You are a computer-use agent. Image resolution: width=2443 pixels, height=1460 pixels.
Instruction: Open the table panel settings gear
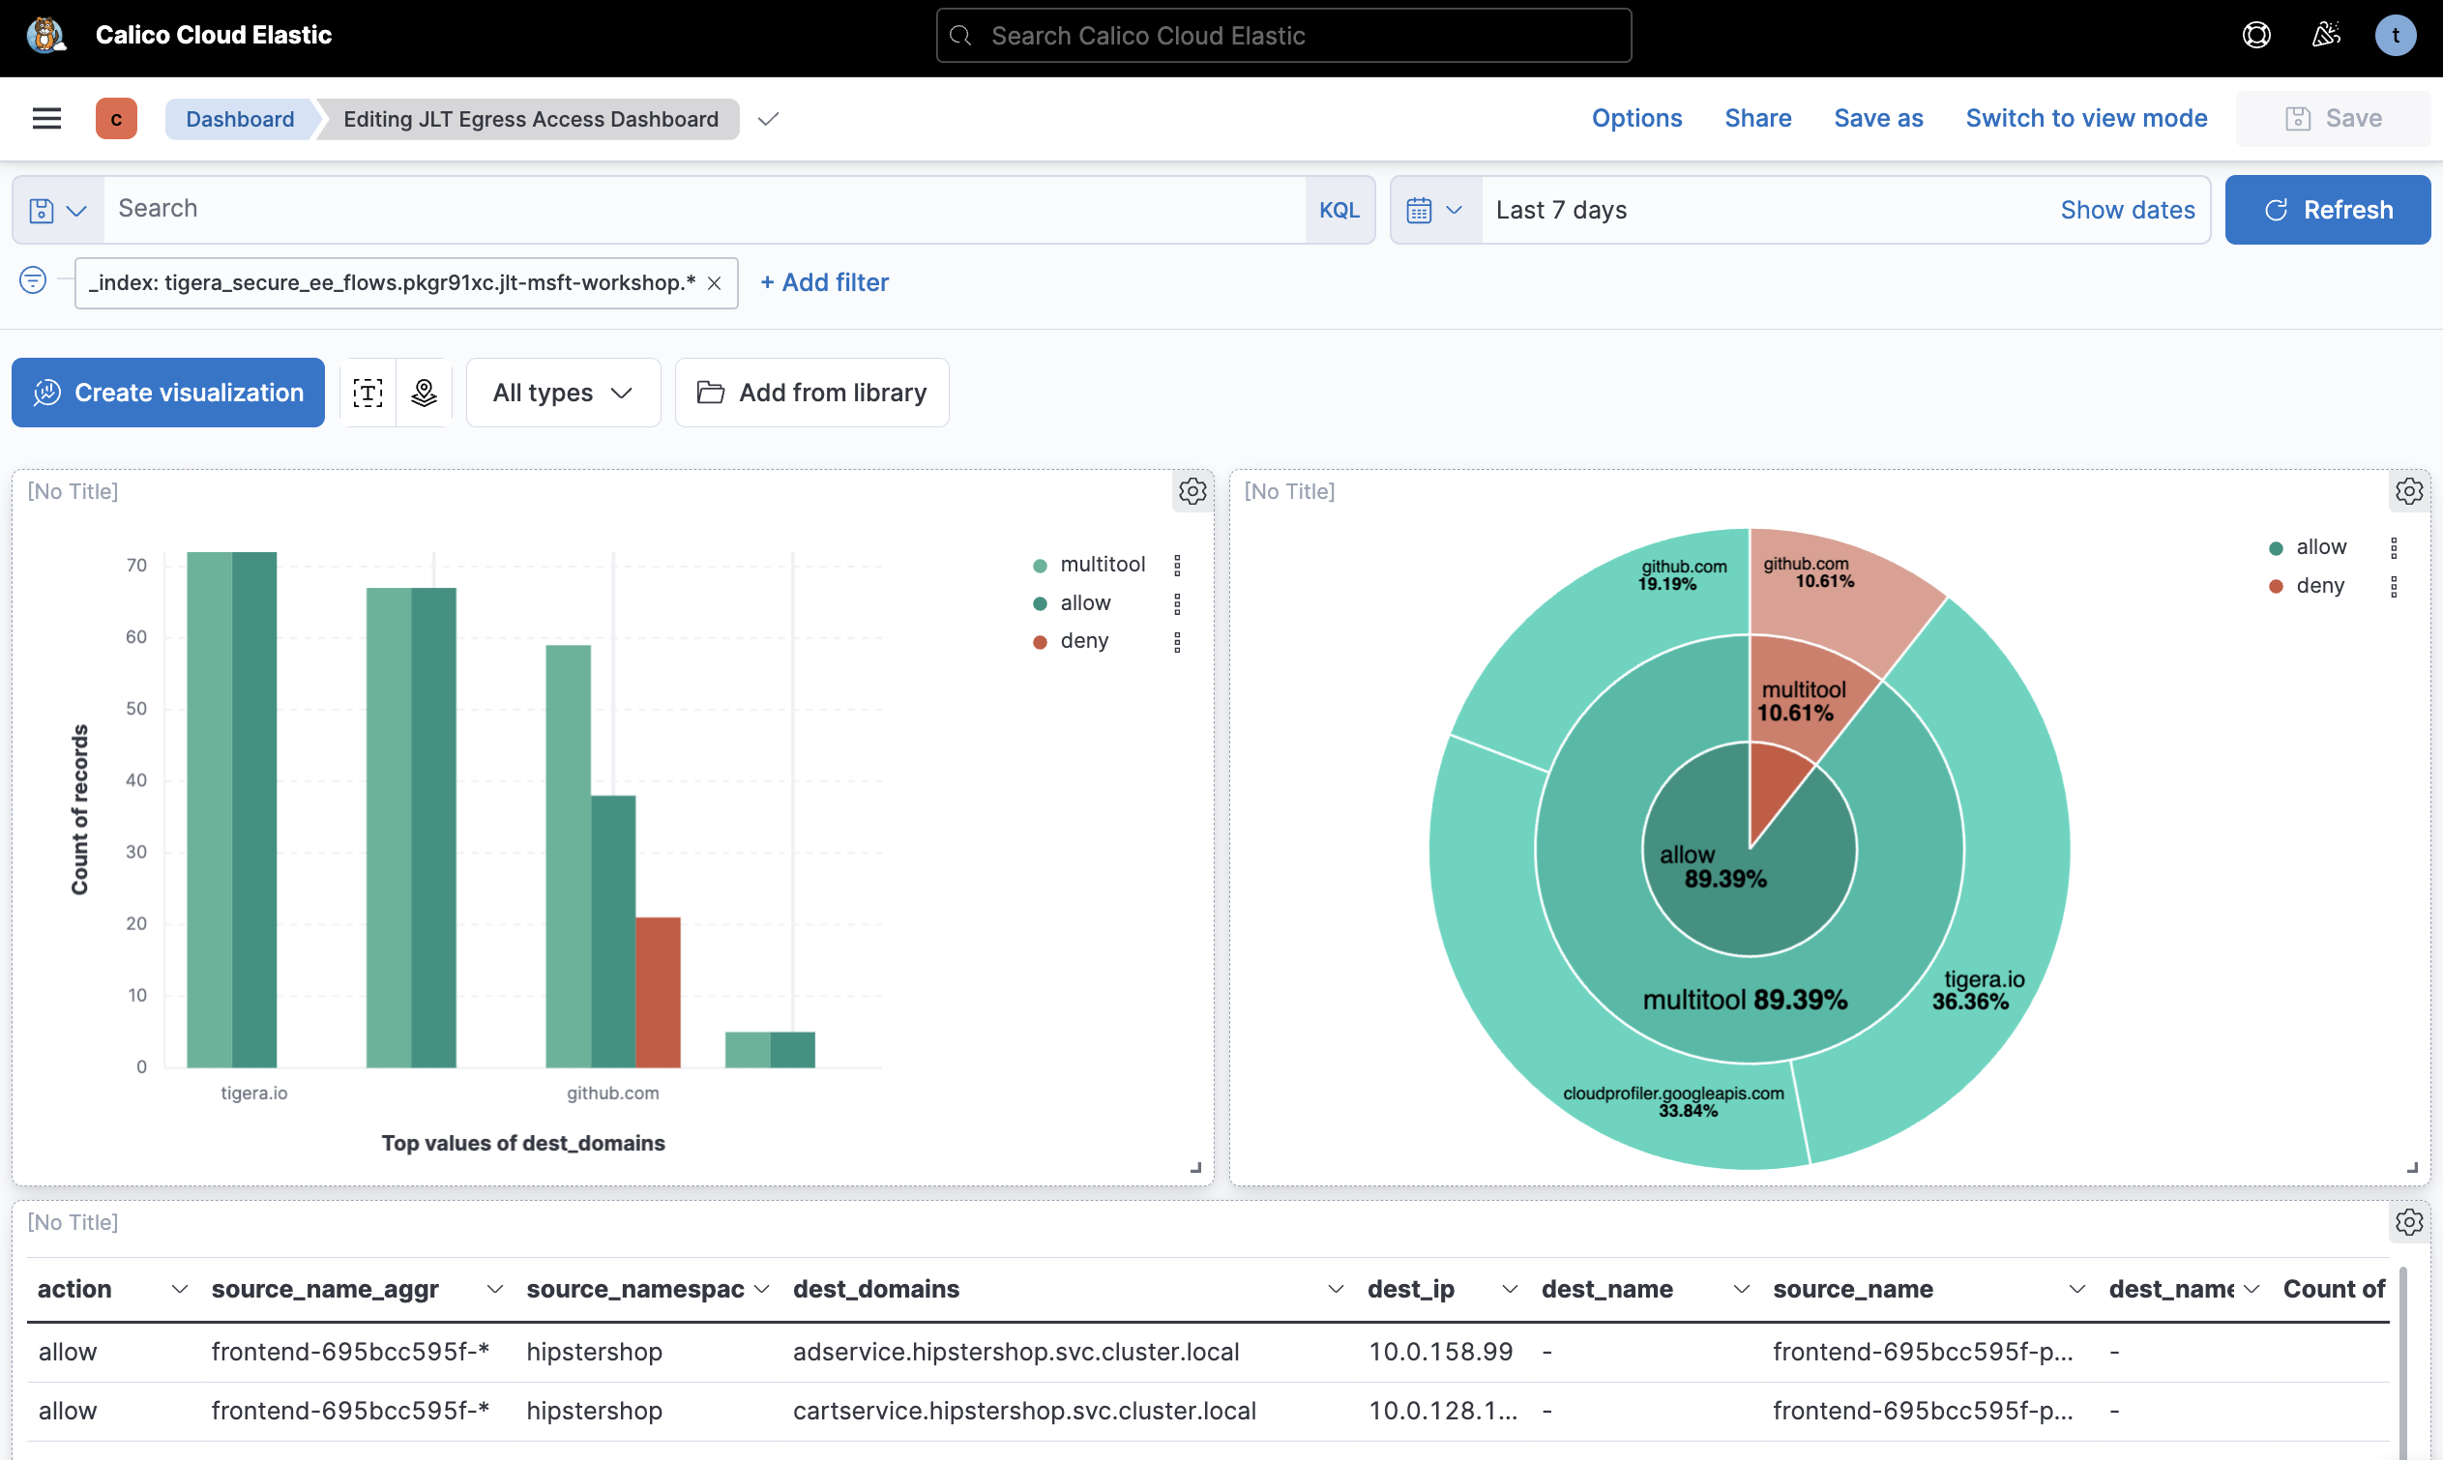2409,1222
